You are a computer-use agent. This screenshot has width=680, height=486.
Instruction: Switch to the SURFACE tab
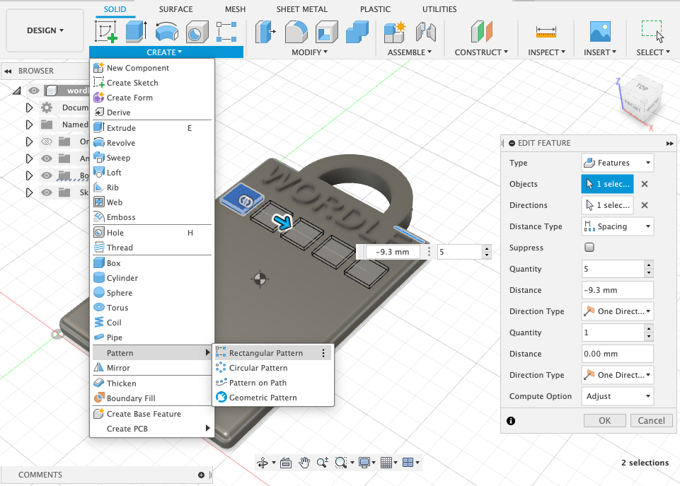coord(175,9)
